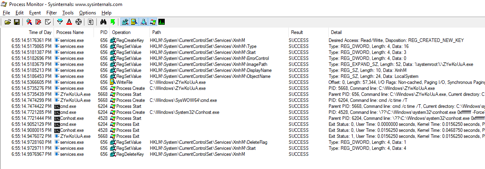Open the Filter menu
485x169 pixels.
[52, 13]
